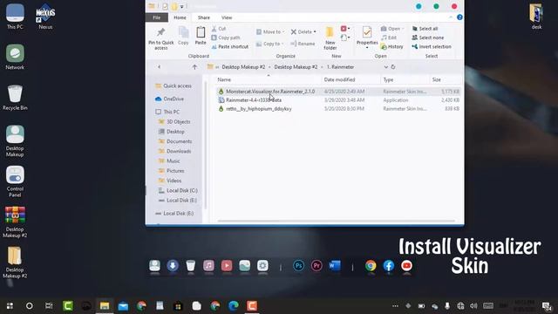Viewport: 558px width, 314px height.
Task: Click the volume speaker tray icon
Action: (473, 306)
